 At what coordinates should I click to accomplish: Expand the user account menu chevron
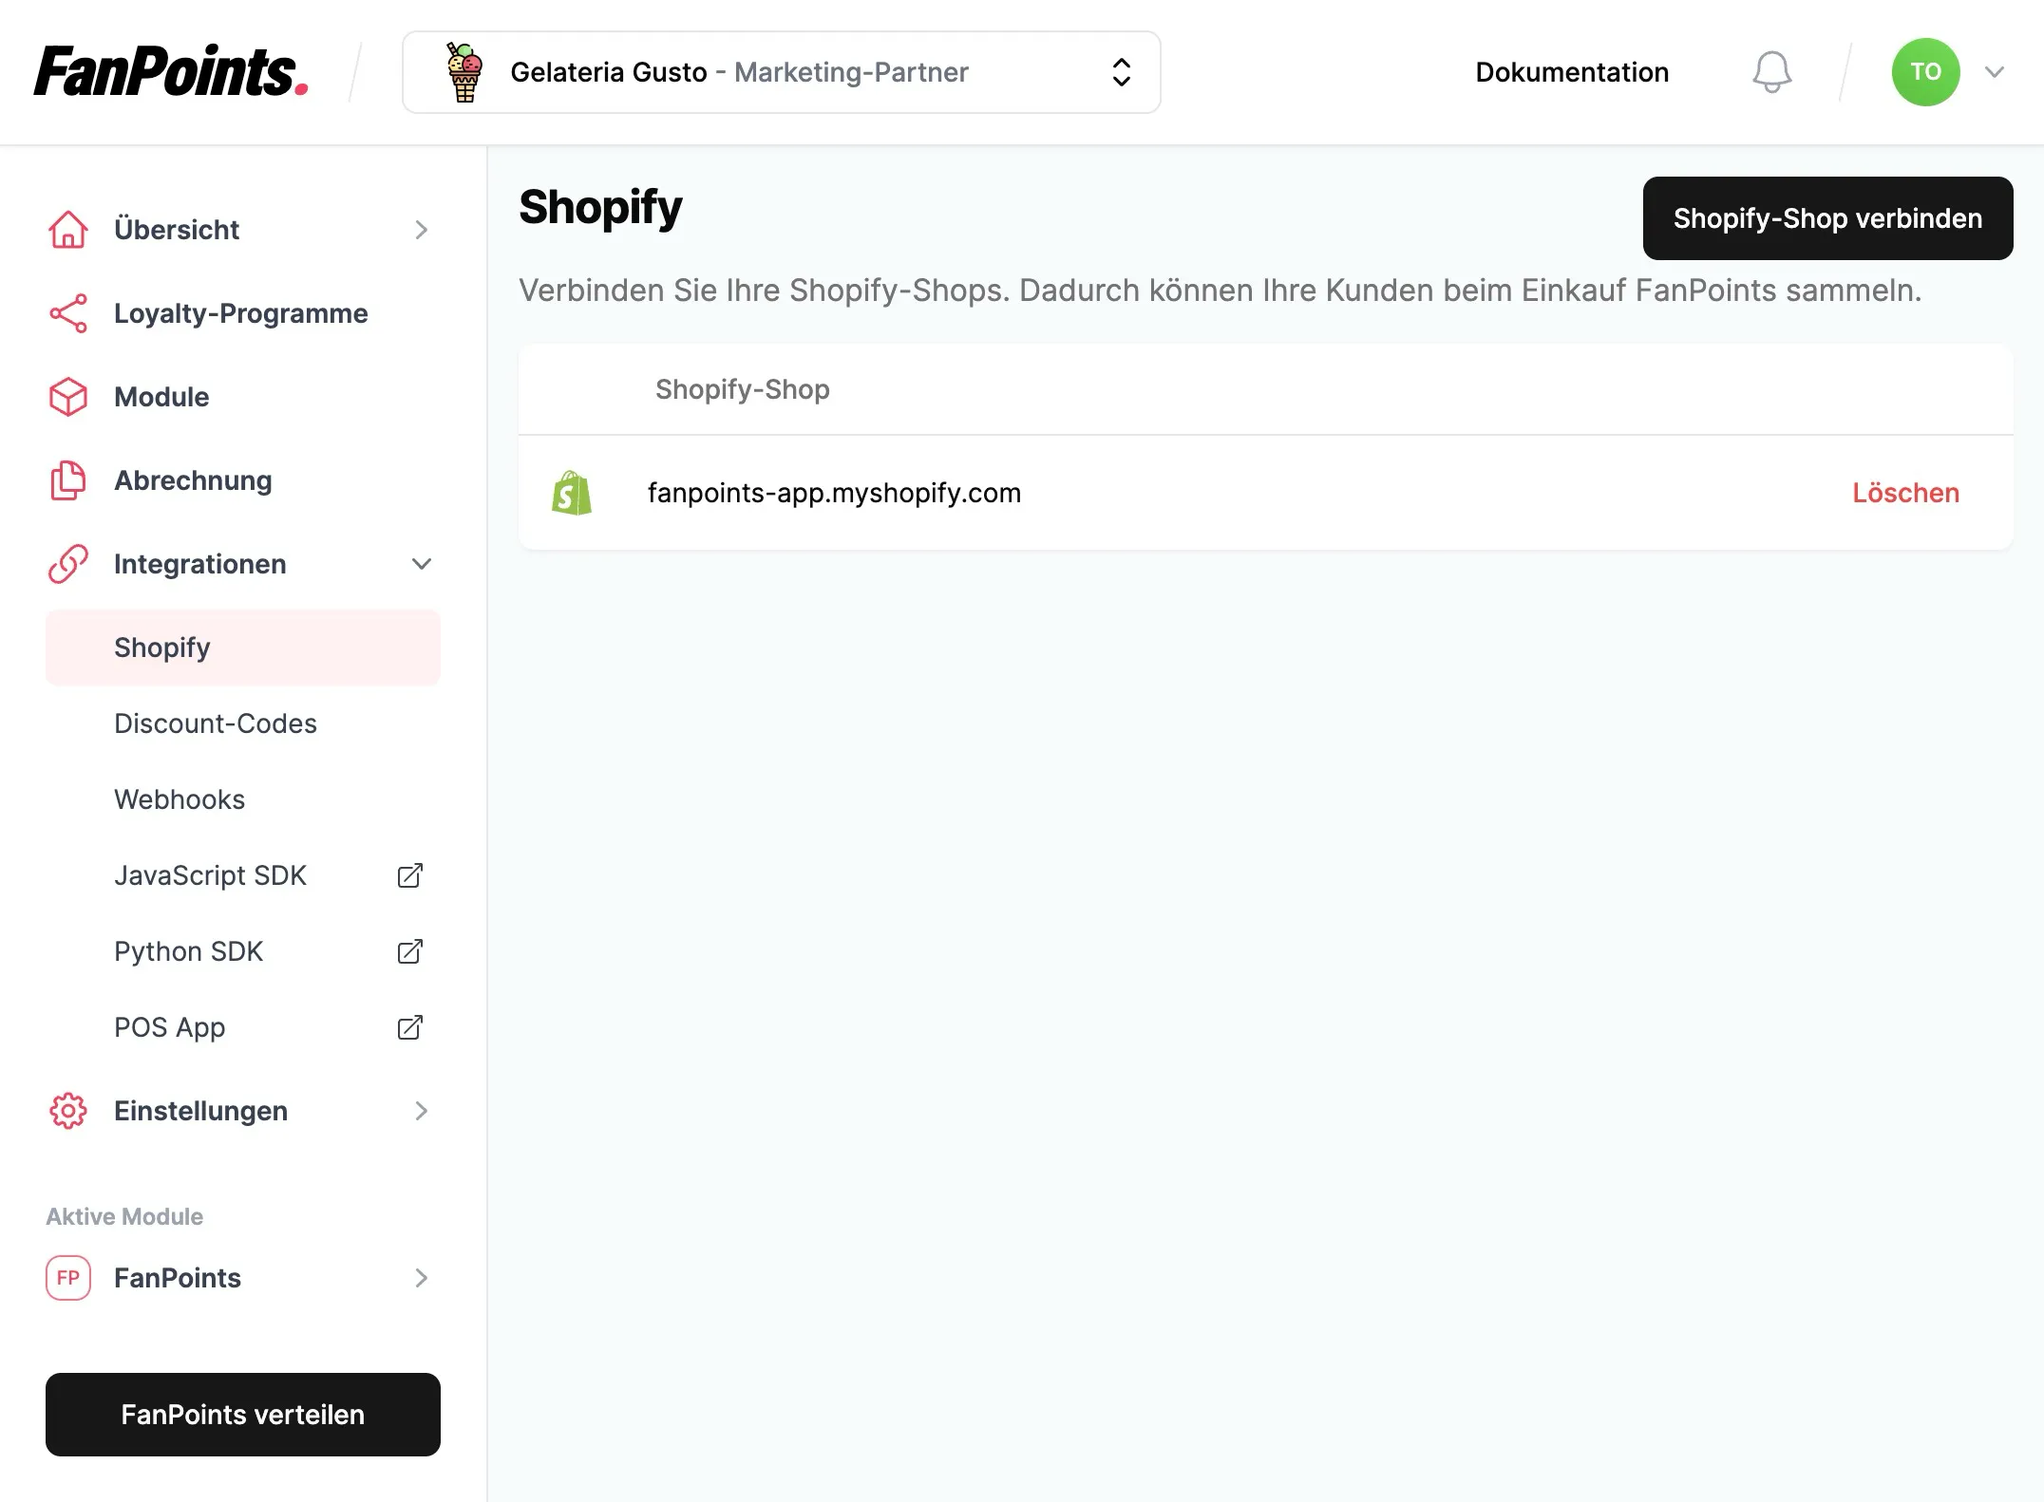(1995, 72)
